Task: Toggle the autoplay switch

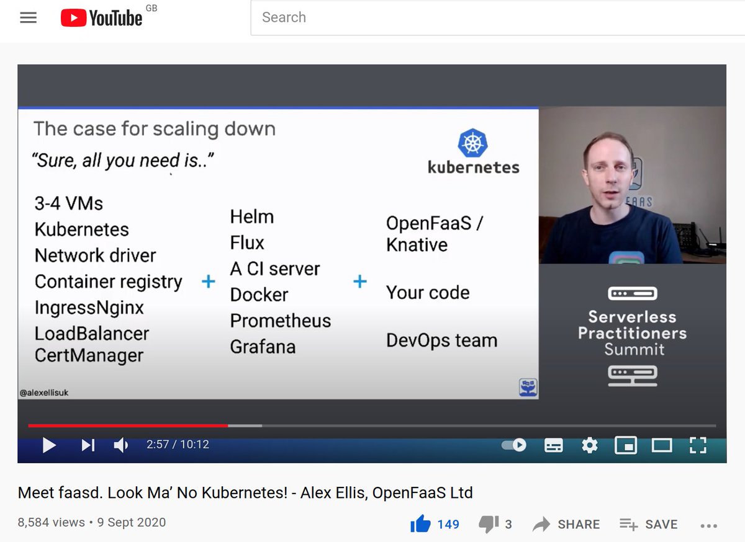Action: coord(514,445)
